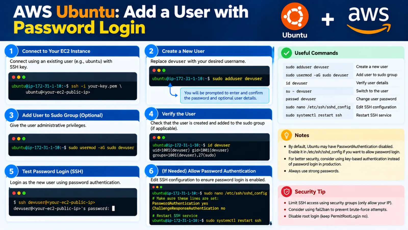The image size is (408, 230).
Task: Click 'Restart SSH service' in Useful Commands table
Action: 374,115
